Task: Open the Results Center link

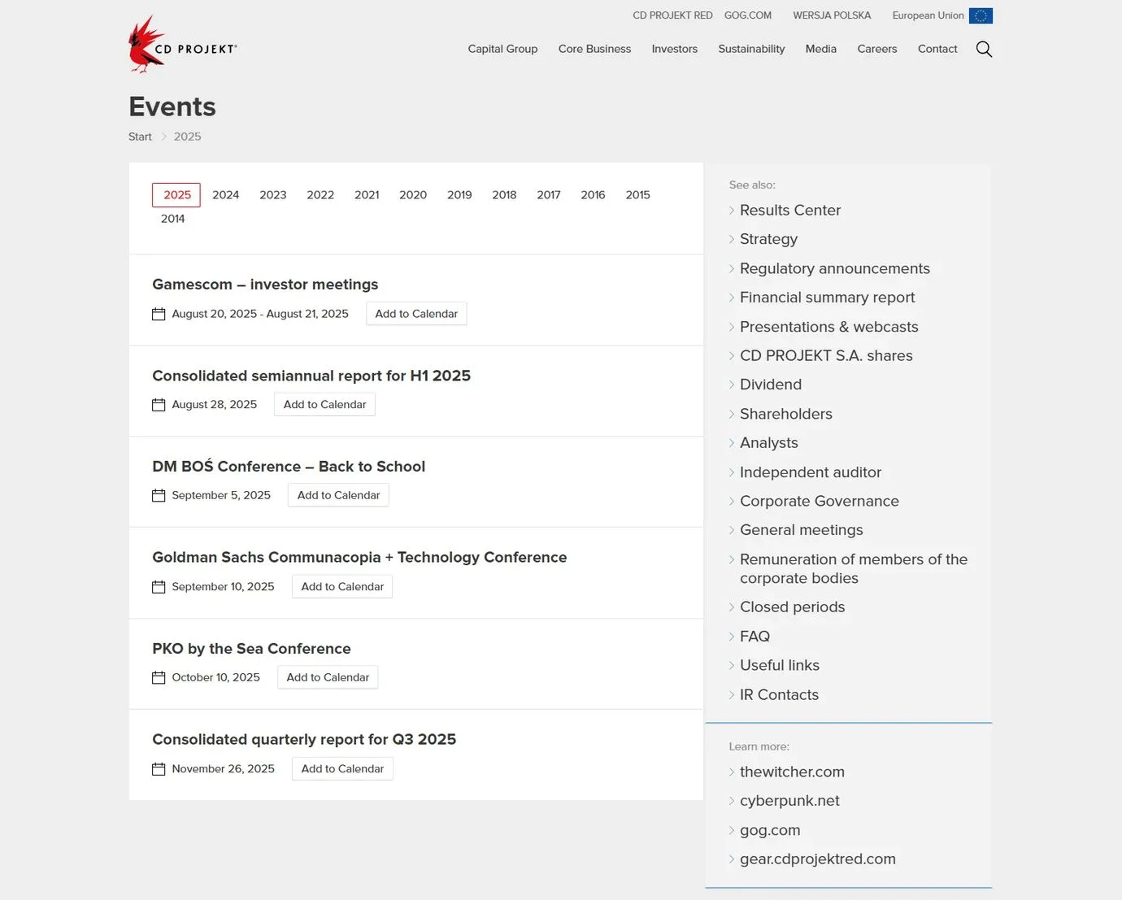Action: click(790, 211)
